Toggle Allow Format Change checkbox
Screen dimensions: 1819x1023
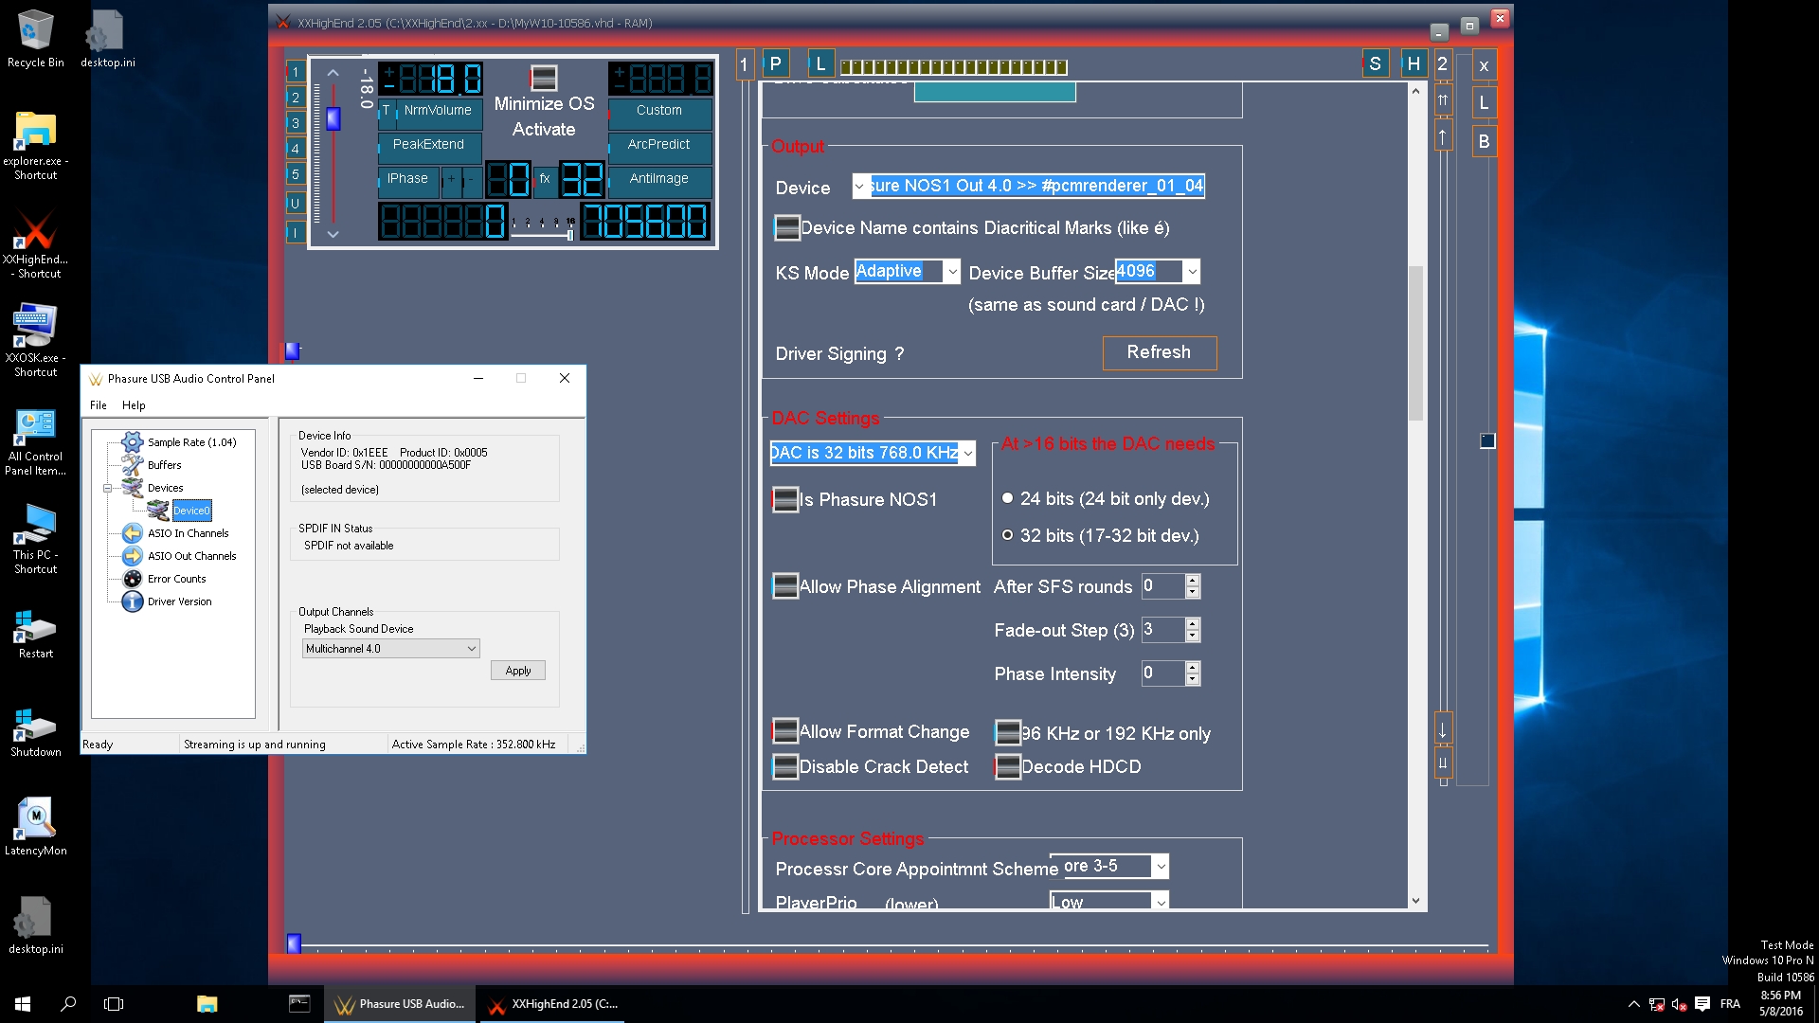tap(785, 731)
